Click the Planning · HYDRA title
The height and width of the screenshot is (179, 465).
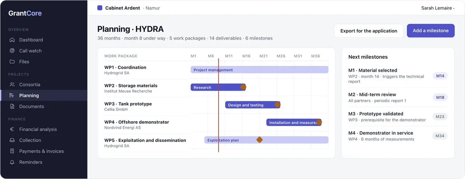point(131,29)
